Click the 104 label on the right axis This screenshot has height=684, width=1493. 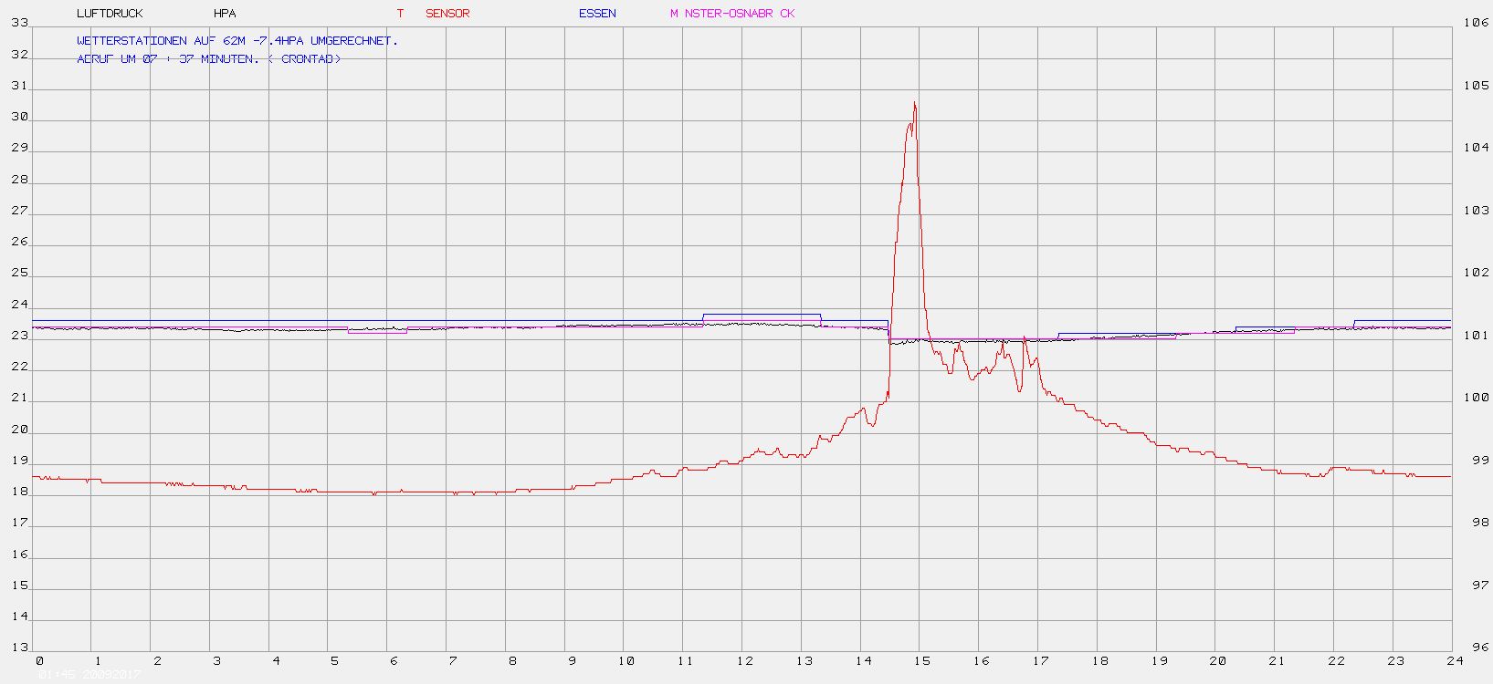(1477, 148)
